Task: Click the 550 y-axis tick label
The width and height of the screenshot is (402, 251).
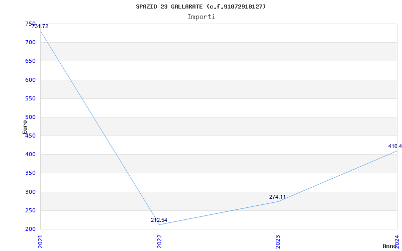Action: click(x=30, y=98)
